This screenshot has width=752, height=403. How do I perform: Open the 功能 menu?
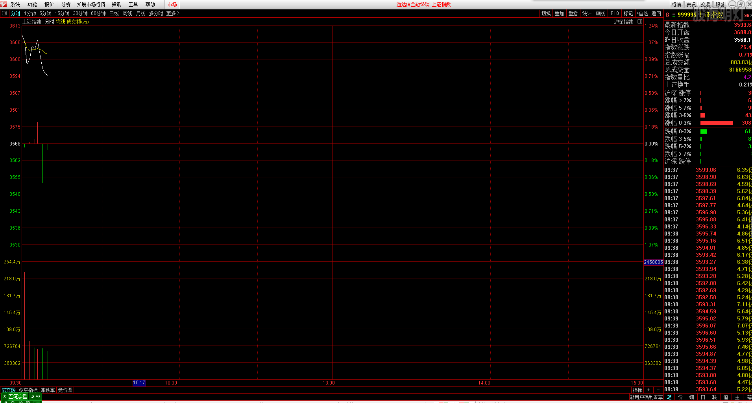(x=32, y=4)
